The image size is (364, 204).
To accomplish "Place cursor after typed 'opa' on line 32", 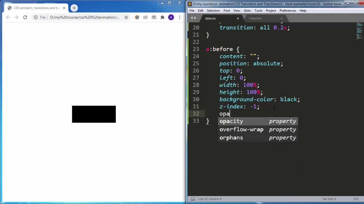I will (230, 114).
